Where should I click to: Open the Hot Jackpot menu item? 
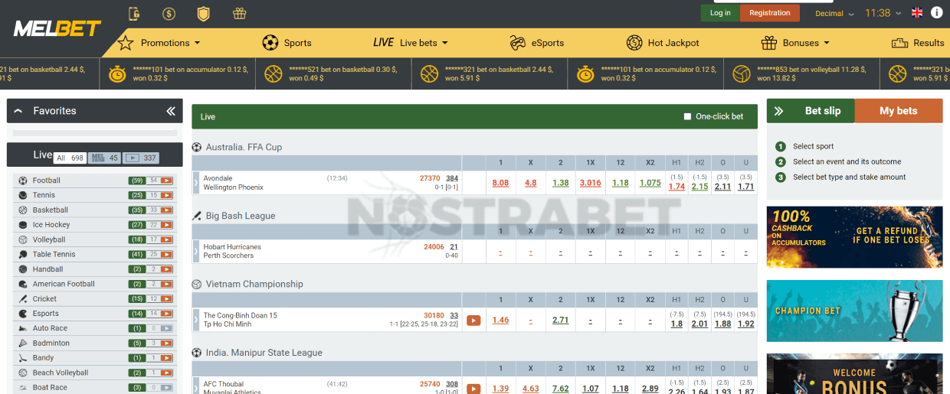(x=663, y=43)
